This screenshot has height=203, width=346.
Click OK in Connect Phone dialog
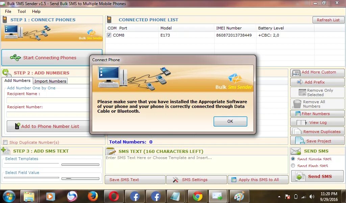click(230, 121)
